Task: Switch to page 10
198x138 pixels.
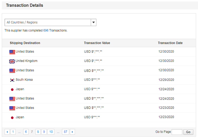Action: [x=51, y=132]
